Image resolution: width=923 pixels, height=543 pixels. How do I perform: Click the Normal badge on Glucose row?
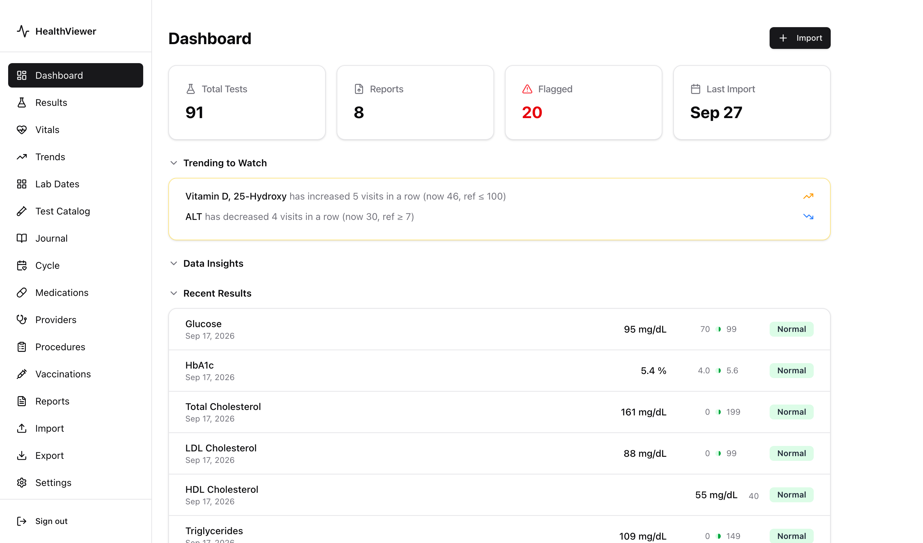pyautogui.click(x=792, y=329)
